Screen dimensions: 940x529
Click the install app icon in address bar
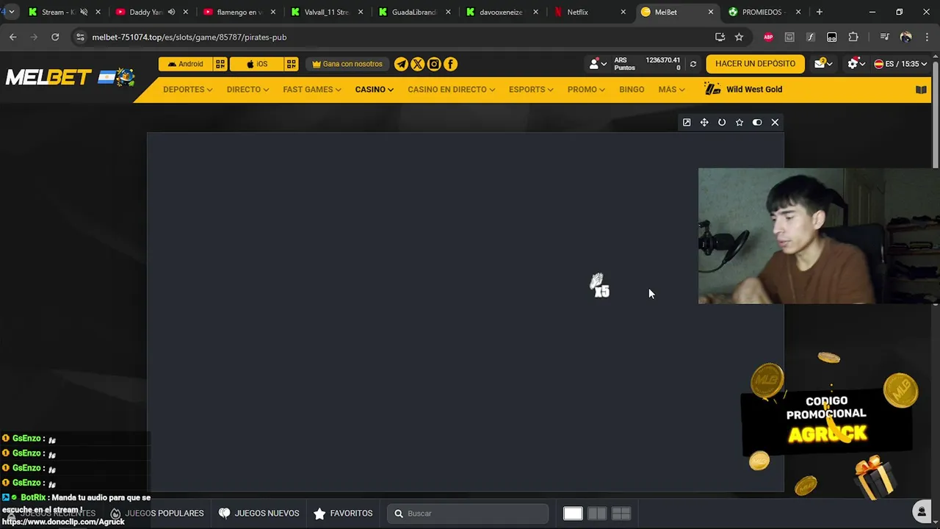point(720,37)
